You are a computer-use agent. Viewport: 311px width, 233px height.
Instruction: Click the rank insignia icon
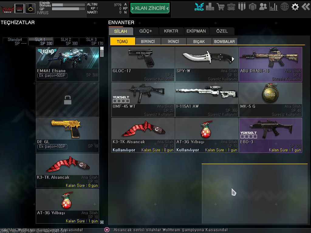click(x=30, y=8)
